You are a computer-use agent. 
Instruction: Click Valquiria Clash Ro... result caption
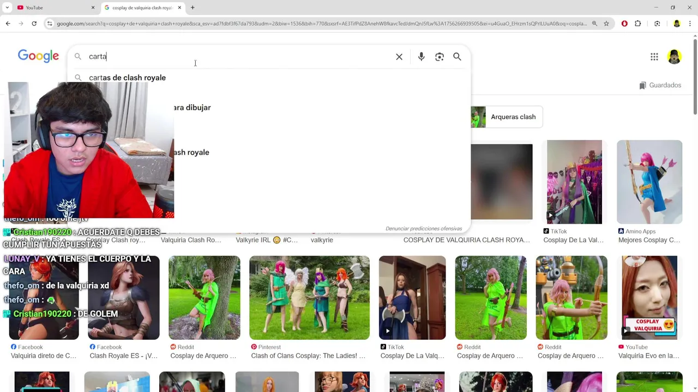pyautogui.click(x=191, y=240)
